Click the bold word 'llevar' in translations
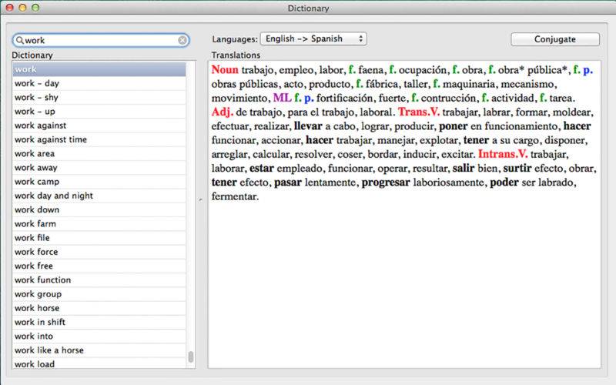616x385 pixels. pyautogui.click(x=308, y=126)
